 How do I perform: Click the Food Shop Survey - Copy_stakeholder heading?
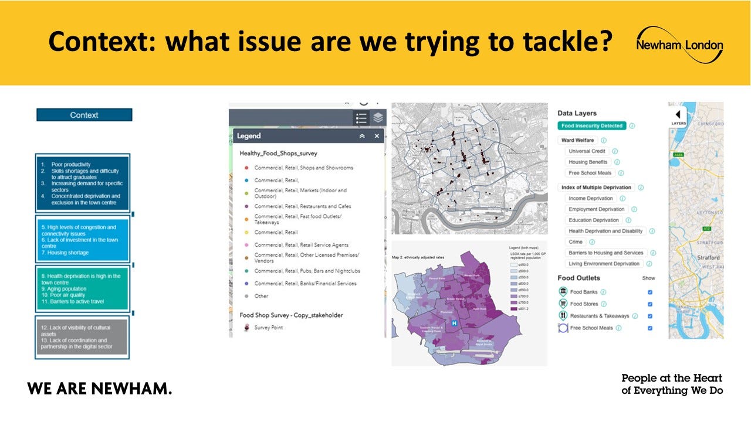pyautogui.click(x=291, y=315)
